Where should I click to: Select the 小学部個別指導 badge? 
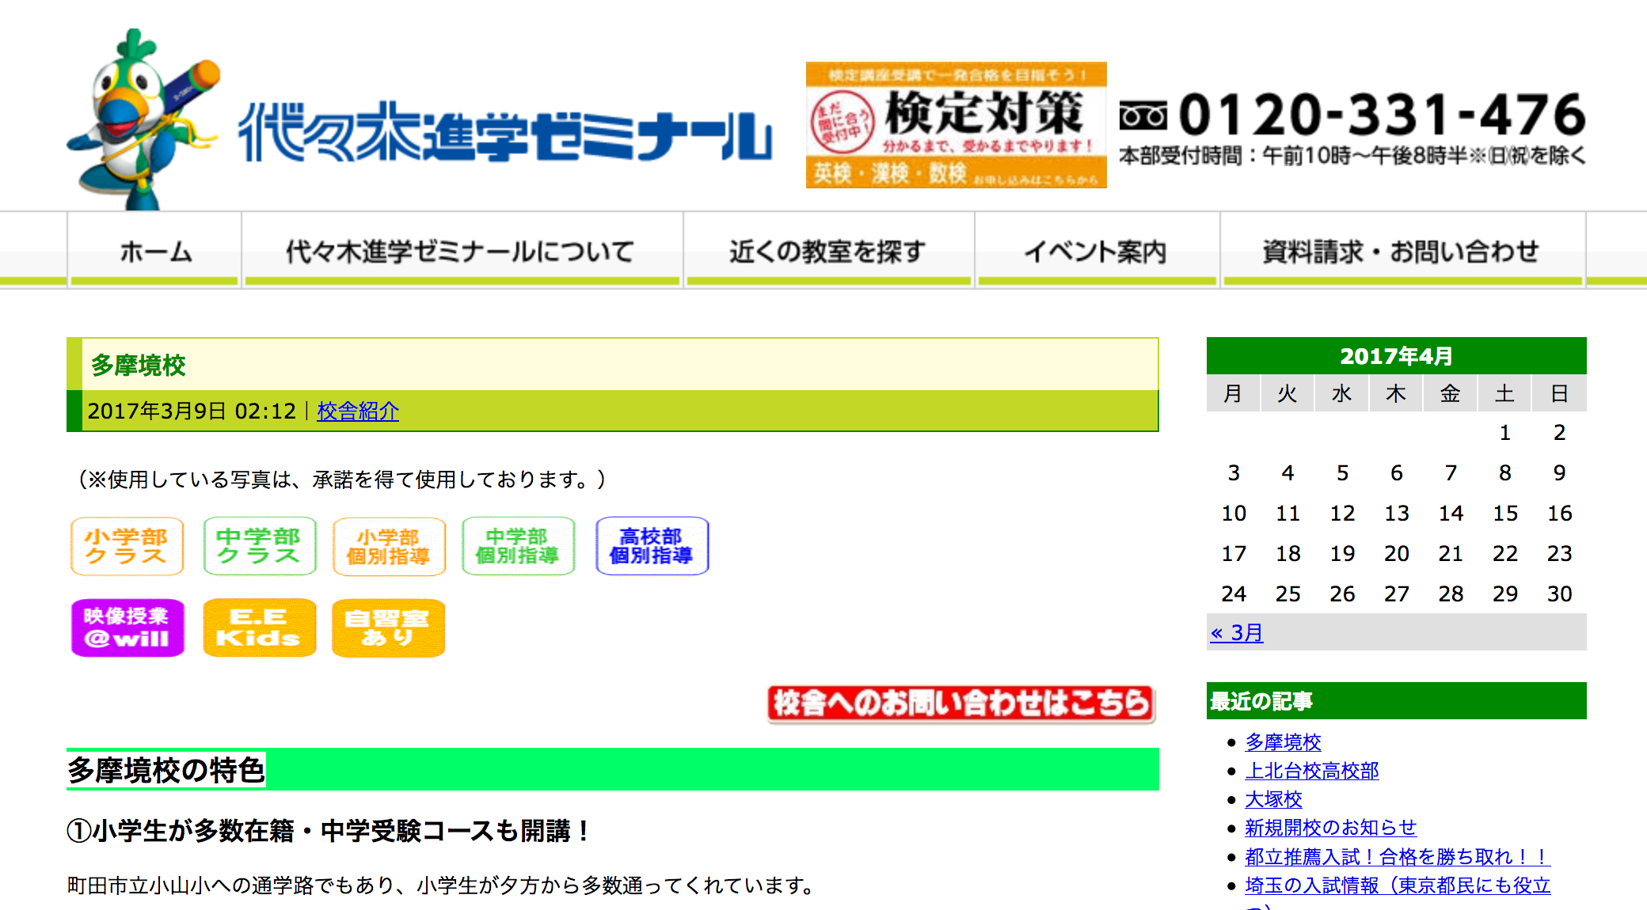coord(389,546)
